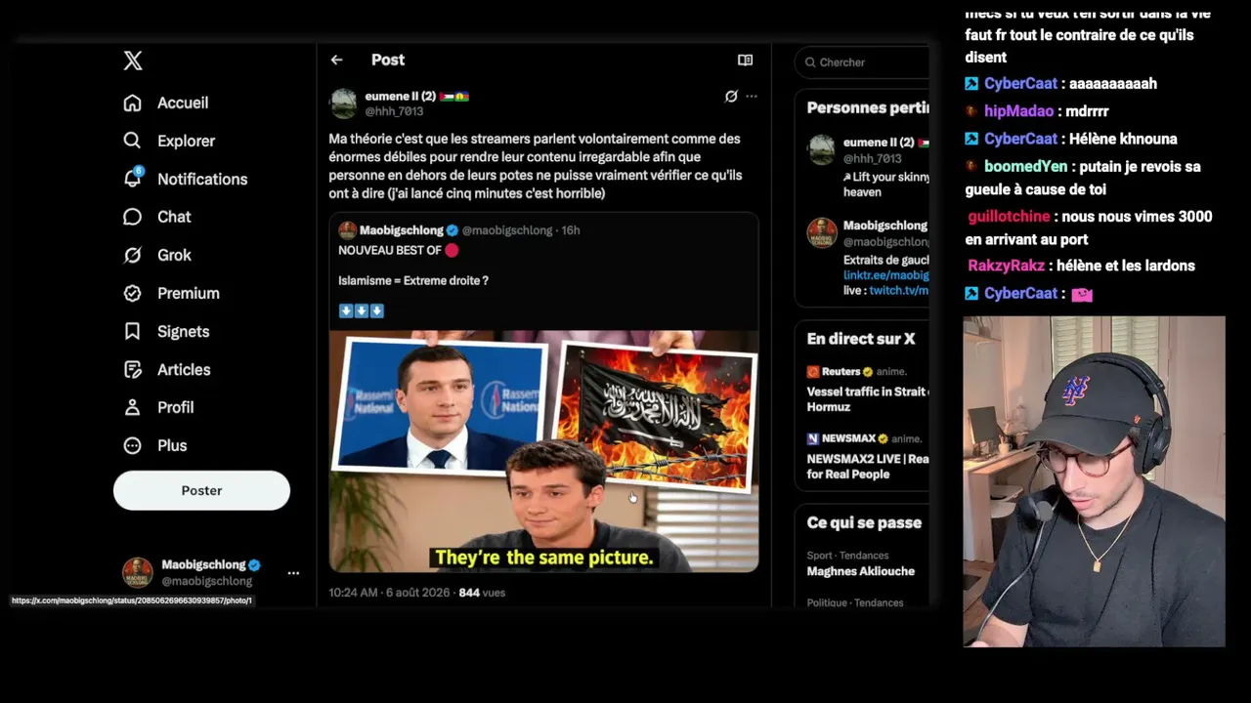Toggle reading view icon in Post header
1251x703 pixels.
click(745, 60)
